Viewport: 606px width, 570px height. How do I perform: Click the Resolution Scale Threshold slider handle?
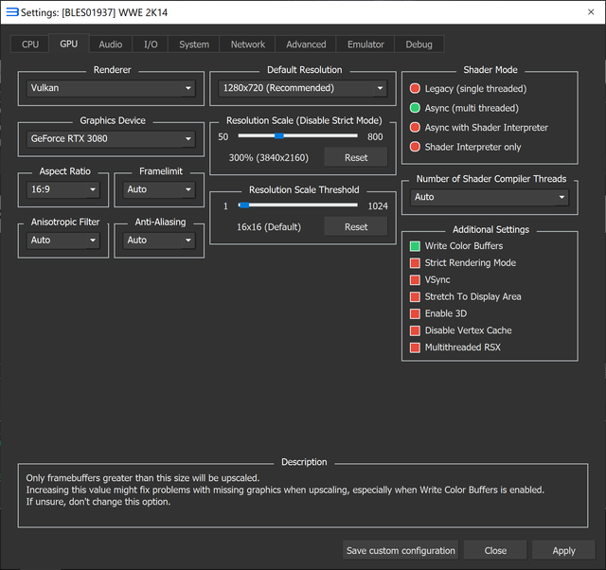coord(244,205)
